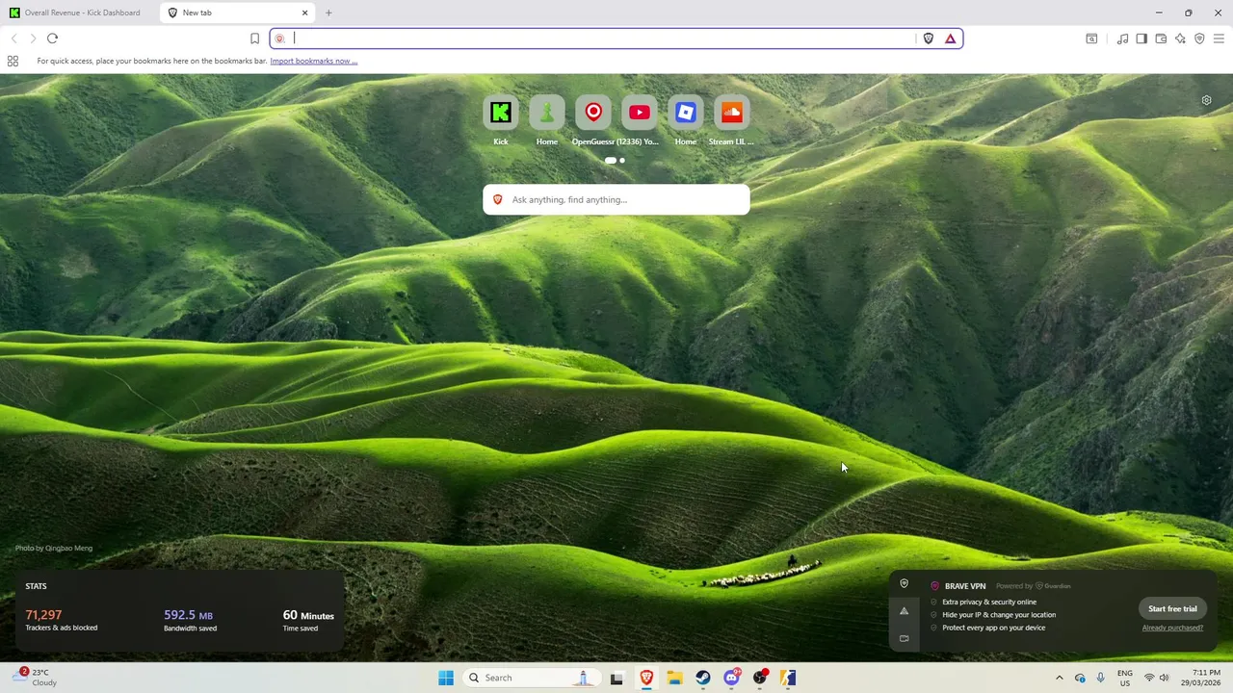Screen dimensions: 1233x693
Task: Open Leo AI sparkle icon
Action: pos(1180,38)
